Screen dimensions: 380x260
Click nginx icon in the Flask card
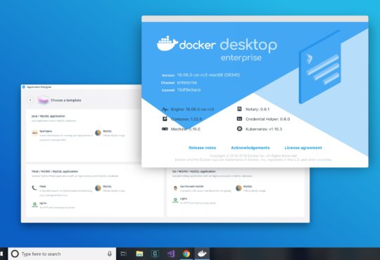(34, 204)
